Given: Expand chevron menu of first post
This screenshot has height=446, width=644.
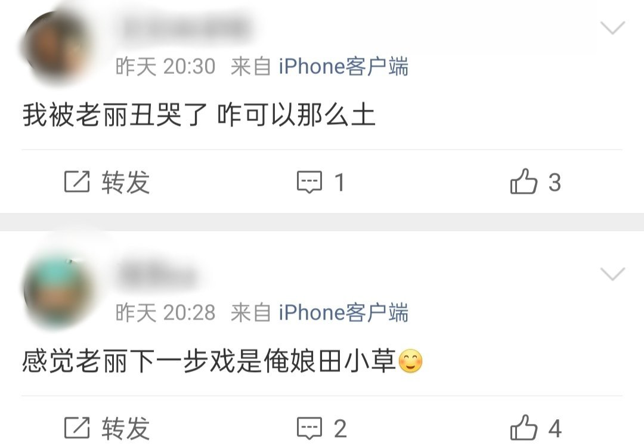Looking at the screenshot, I should (x=612, y=28).
